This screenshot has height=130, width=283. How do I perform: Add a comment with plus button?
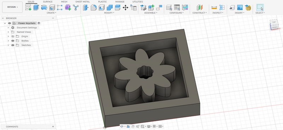53,126
